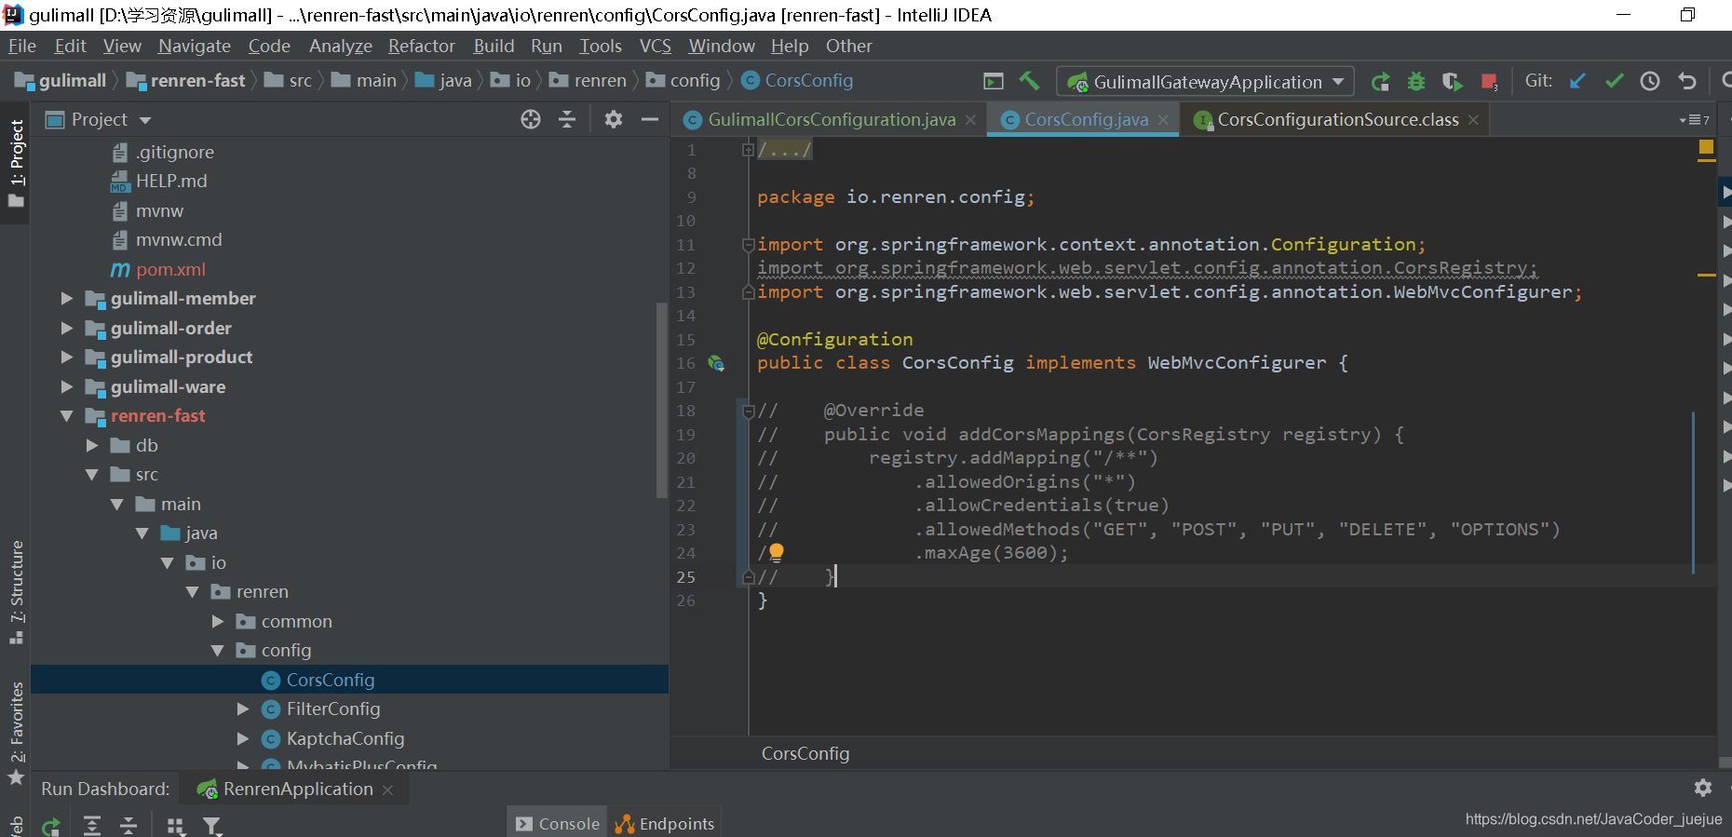Screen dimensions: 1732x837
Task: Open Run Dashboard group-by grid icon
Action: pos(175,825)
